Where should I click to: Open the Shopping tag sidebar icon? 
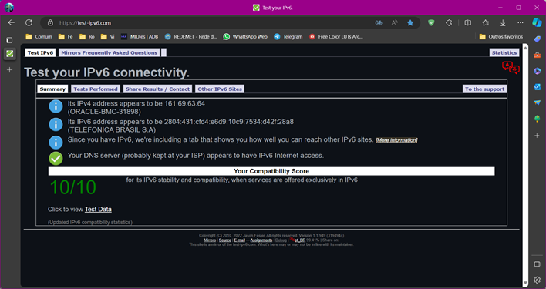pyautogui.click(x=537, y=39)
